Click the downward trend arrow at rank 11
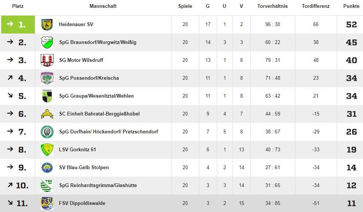The image size is (363, 212). pyautogui.click(x=10, y=203)
